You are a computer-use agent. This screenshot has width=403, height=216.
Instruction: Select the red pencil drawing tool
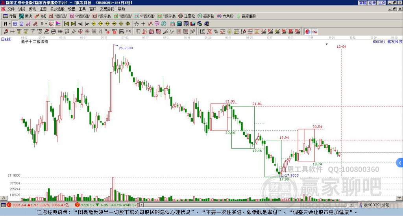click(6, 32)
